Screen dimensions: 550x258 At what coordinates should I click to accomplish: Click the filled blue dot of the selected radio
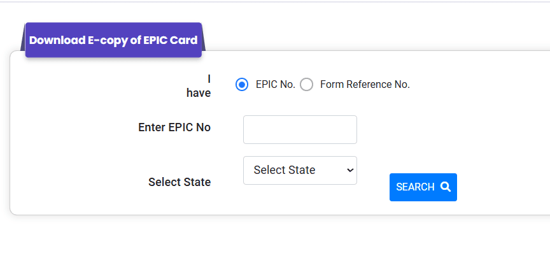pos(242,85)
